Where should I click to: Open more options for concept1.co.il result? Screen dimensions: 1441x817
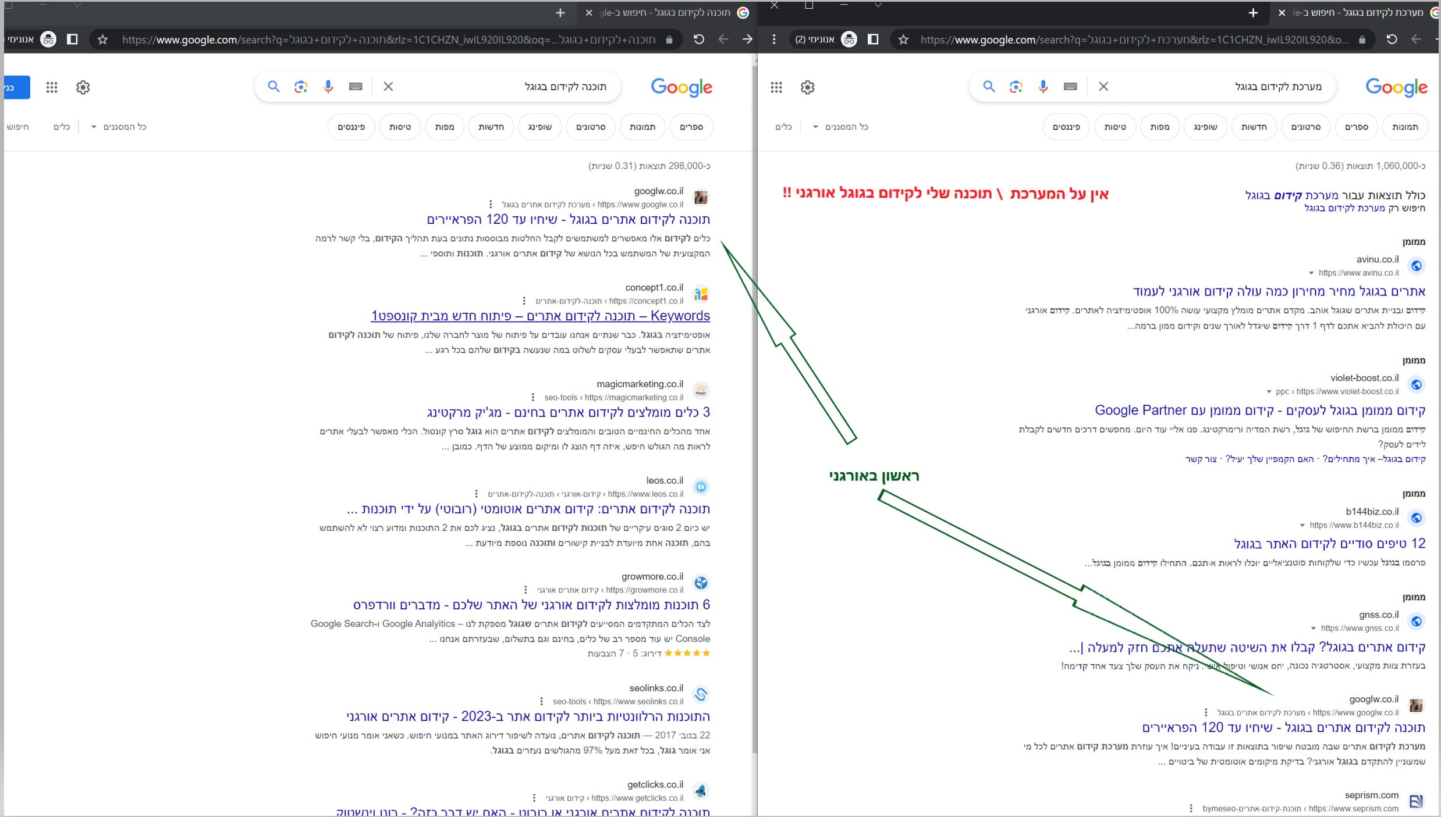(x=524, y=301)
